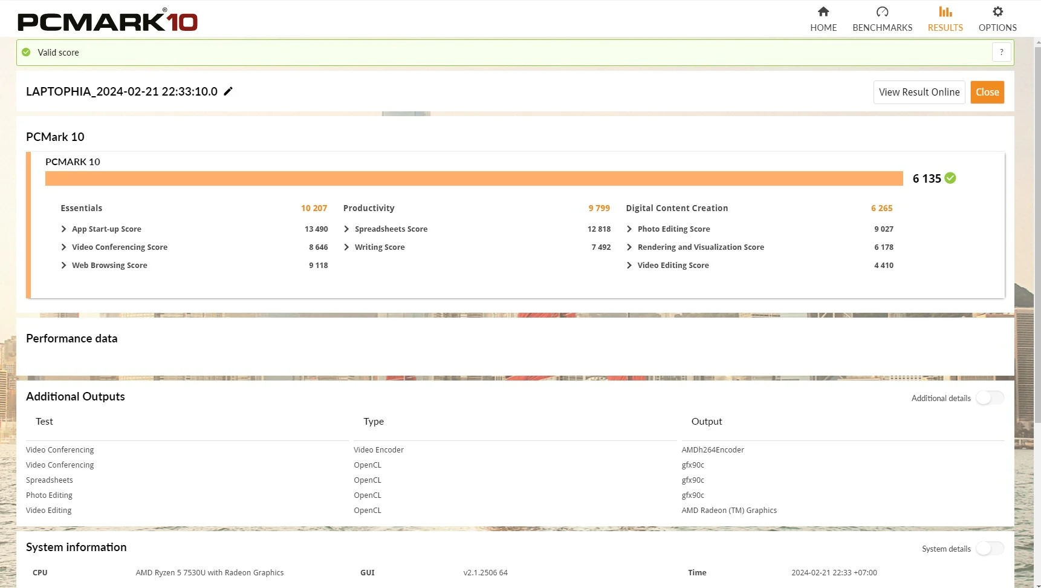Viewport: 1041px width, 588px height.
Task: Click Digital Content Creation score 6 265
Action: pyautogui.click(x=881, y=208)
